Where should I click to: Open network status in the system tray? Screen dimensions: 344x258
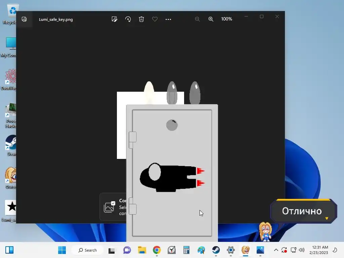click(293, 250)
